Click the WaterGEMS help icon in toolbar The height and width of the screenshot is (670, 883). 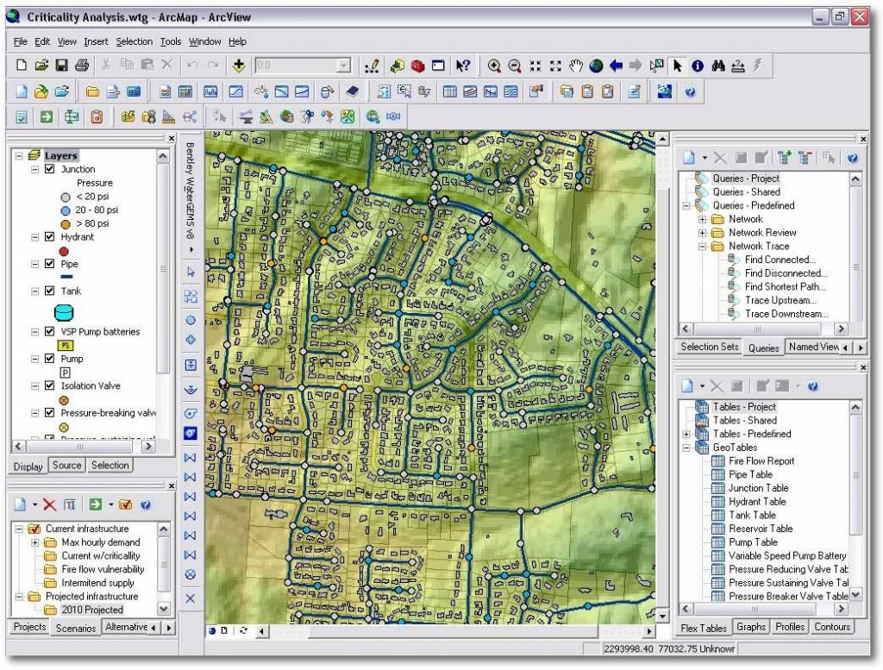pos(691,91)
